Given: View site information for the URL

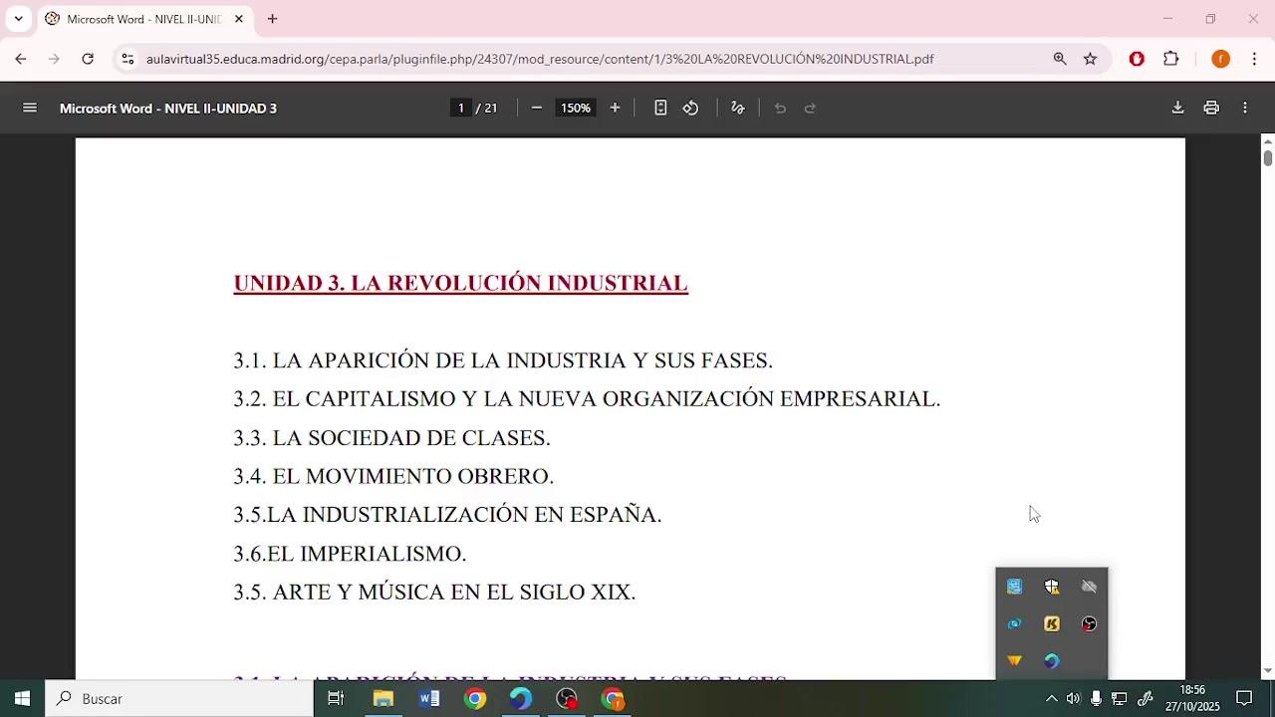Looking at the screenshot, I should 127,59.
